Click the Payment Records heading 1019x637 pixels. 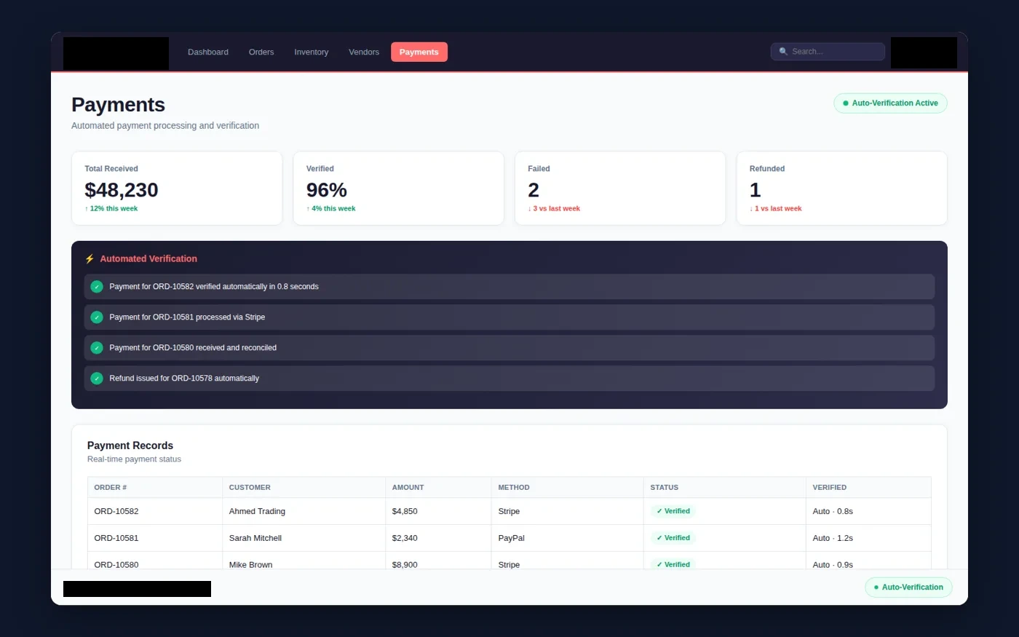(130, 446)
